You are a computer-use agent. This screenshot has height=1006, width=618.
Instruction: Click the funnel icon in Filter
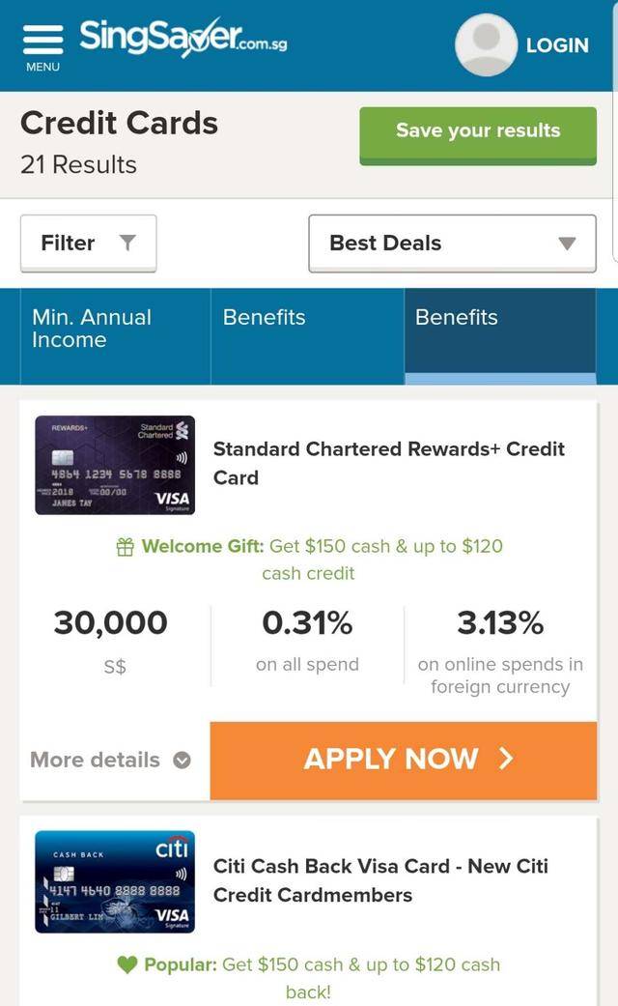tap(127, 244)
